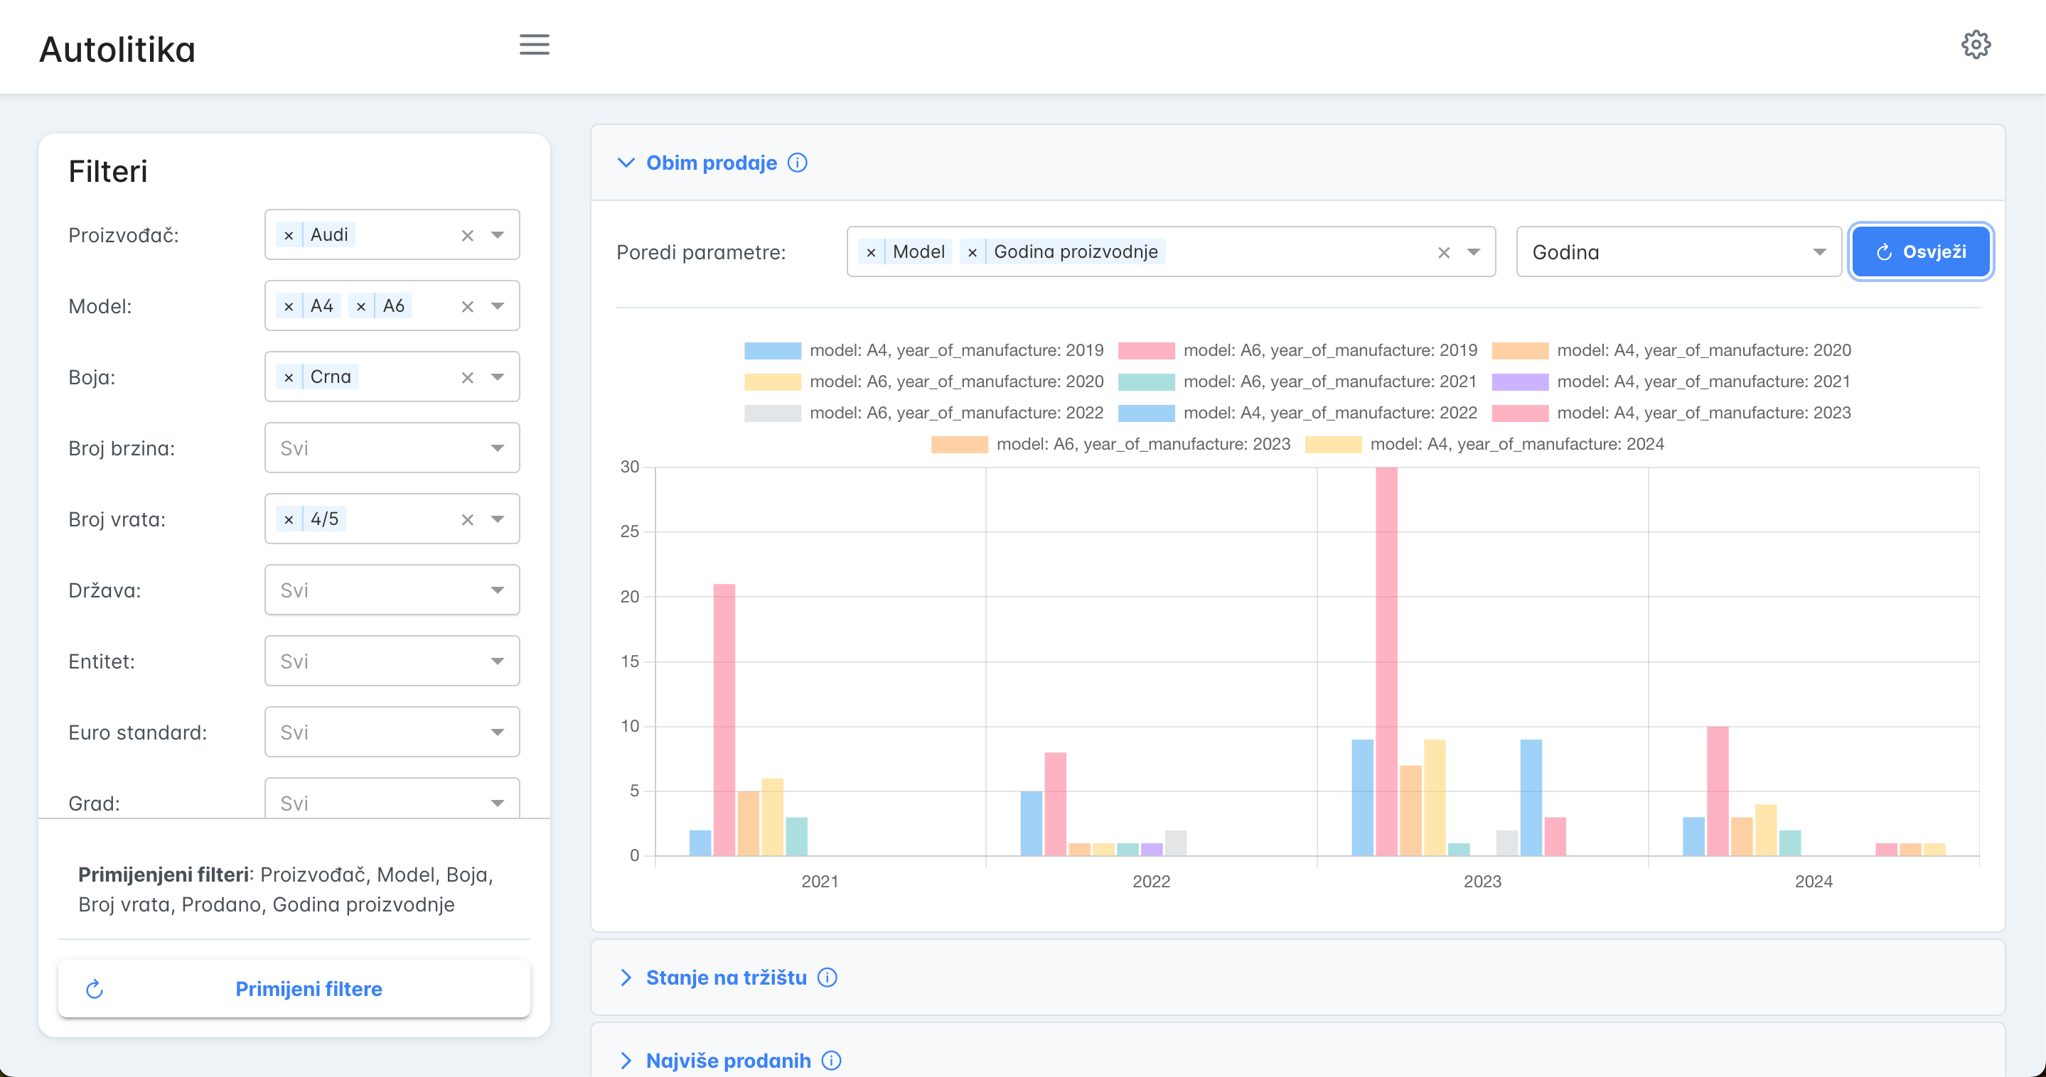Click the Primijeni filtere button

pos(294,988)
